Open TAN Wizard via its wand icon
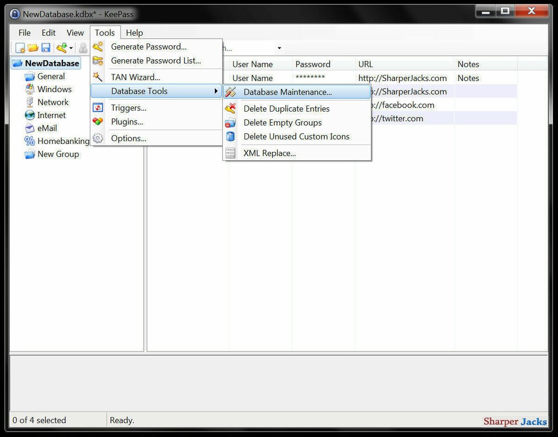Image resolution: width=558 pixels, height=437 pixels. pos(98,76)
